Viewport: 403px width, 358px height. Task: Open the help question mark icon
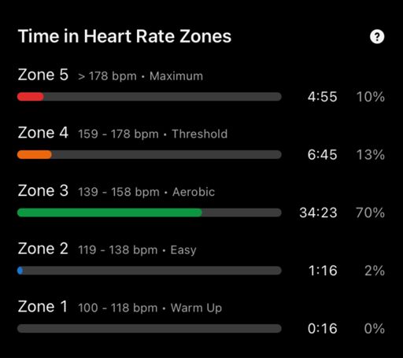377,37
